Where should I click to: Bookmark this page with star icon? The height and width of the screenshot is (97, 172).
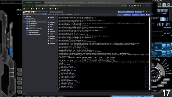click(x=126, y=6)
